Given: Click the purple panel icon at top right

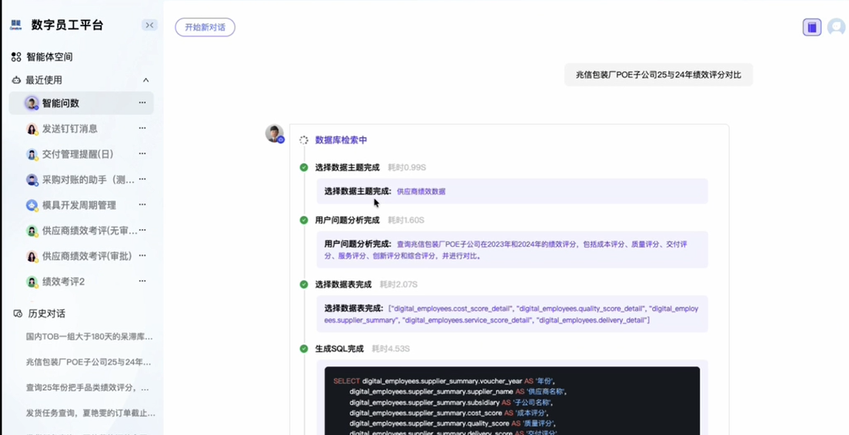Looking at the screenshot, I should 811,27.
